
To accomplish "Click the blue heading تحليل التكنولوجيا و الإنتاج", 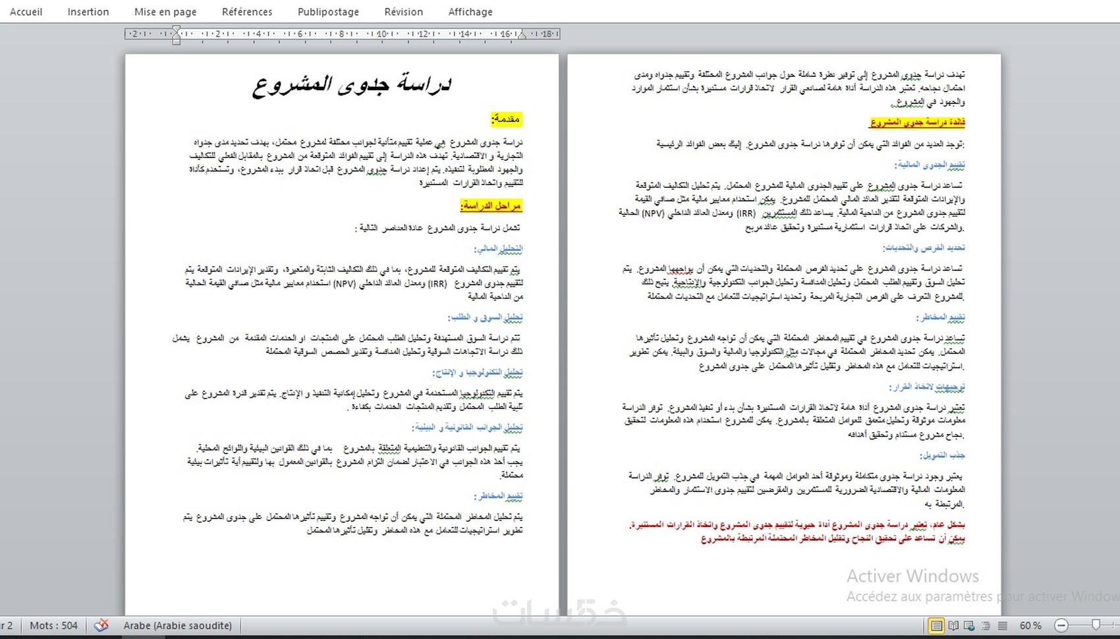I will point(478,372).
